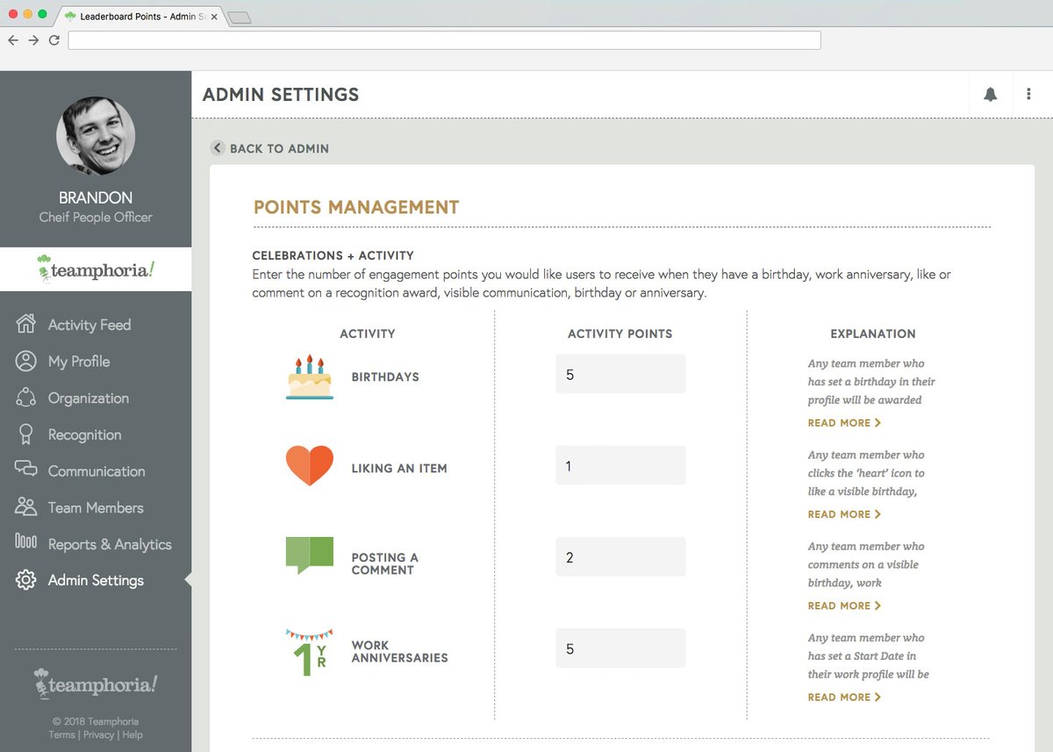
Task: Click Brandon's profile photo
Action: point(96,136)
